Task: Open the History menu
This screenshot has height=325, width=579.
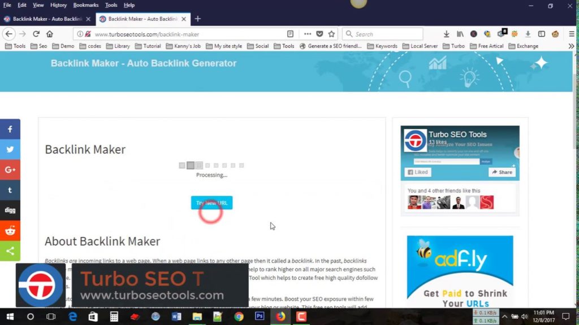Action: point(58,5)
